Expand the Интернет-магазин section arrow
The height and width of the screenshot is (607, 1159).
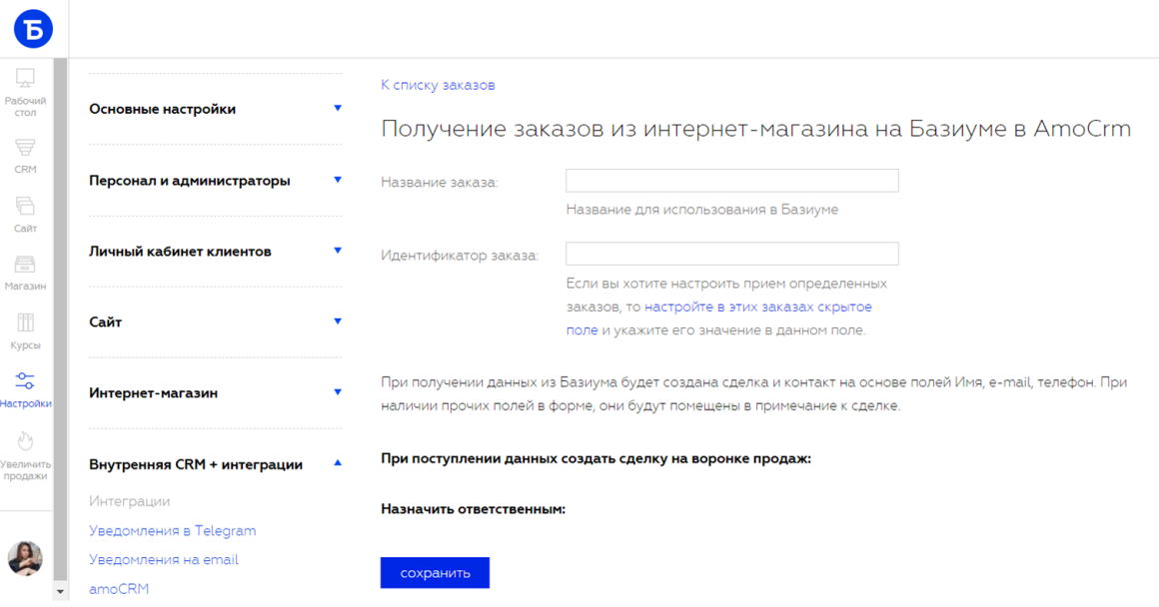pyautogui.click(x=338, y=392)
